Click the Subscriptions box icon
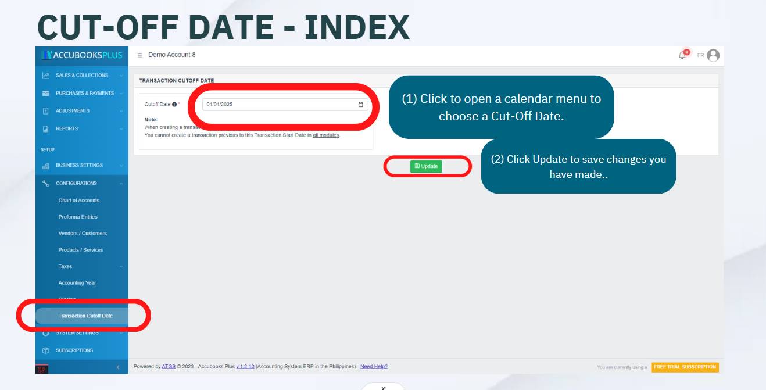 (x=46, y=350)
